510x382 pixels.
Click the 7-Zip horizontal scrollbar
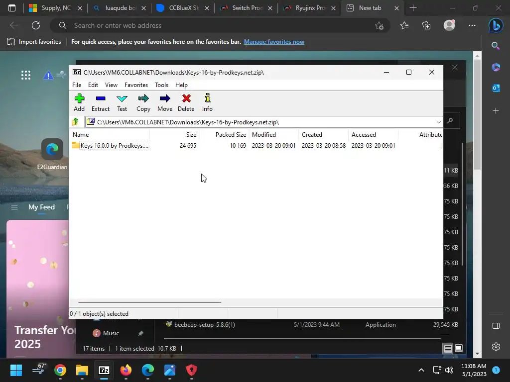(149, 302)
